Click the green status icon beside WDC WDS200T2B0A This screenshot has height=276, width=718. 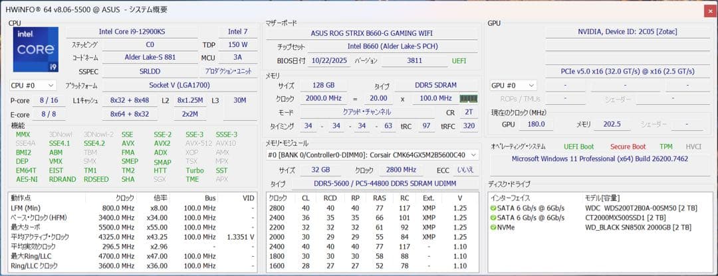[493, 208]
